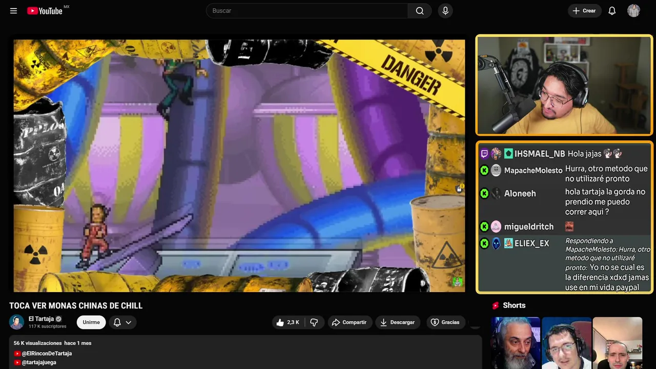Open the Short with the man wearing a headset

tap(566, 343)
